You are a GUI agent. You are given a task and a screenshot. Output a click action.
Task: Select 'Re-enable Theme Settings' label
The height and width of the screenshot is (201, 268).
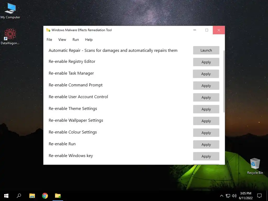coord(73,109)
